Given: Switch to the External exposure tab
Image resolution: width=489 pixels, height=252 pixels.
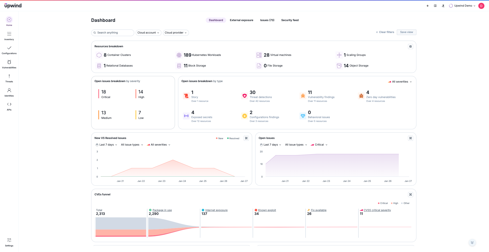Looking at the screenshot, I should point(241,20).
